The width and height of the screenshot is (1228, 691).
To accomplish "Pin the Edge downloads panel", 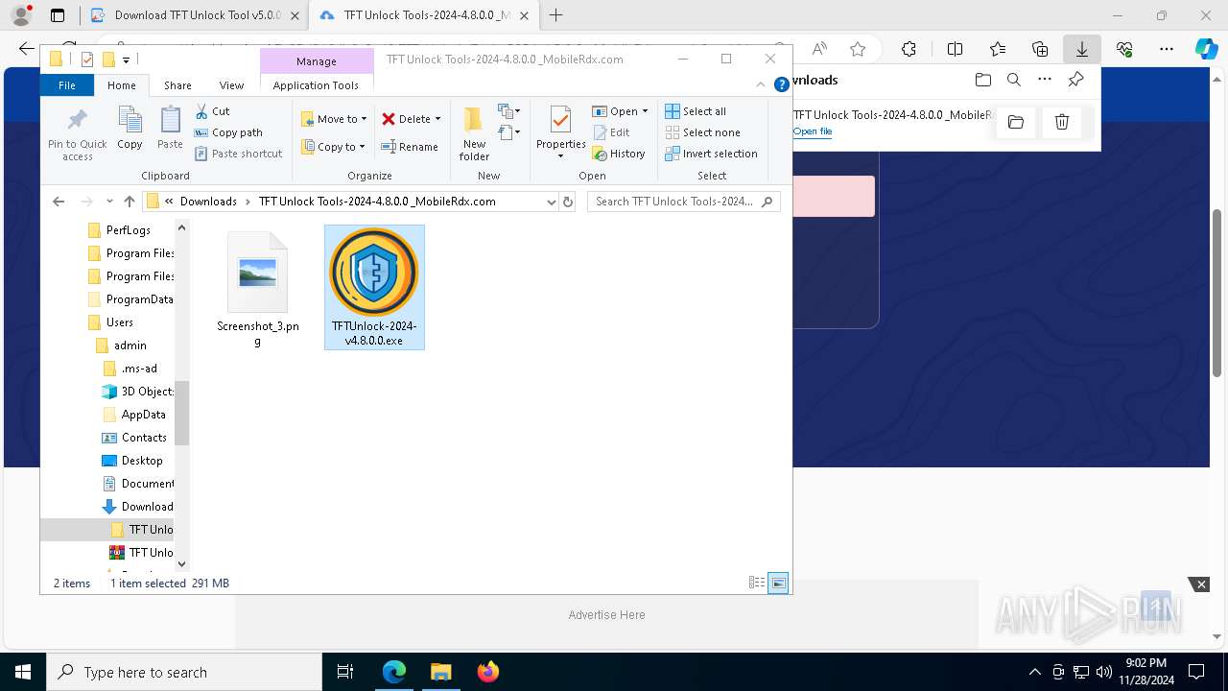I will [1075, 80].
